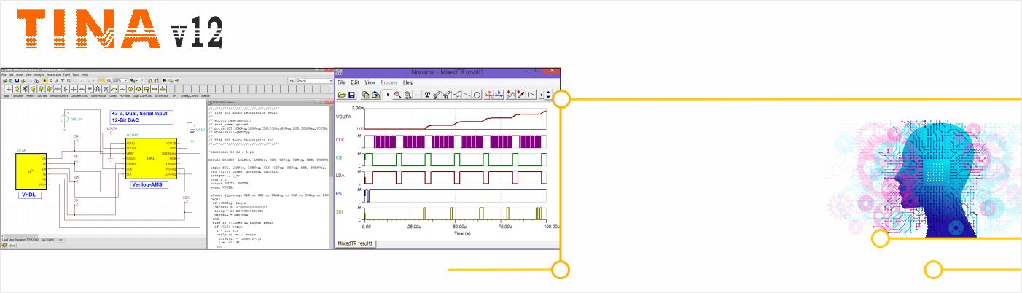Select the MixedTR result1 tab
Image resolution: width=1022 pixels, height=293 pixels.
355,243
